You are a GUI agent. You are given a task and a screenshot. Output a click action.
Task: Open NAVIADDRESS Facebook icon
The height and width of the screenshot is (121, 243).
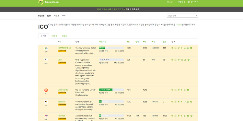point(182,48)
